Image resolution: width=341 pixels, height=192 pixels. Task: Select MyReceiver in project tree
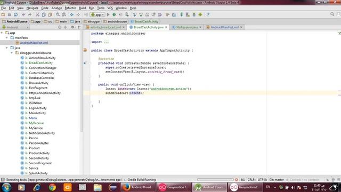[37, 123]
